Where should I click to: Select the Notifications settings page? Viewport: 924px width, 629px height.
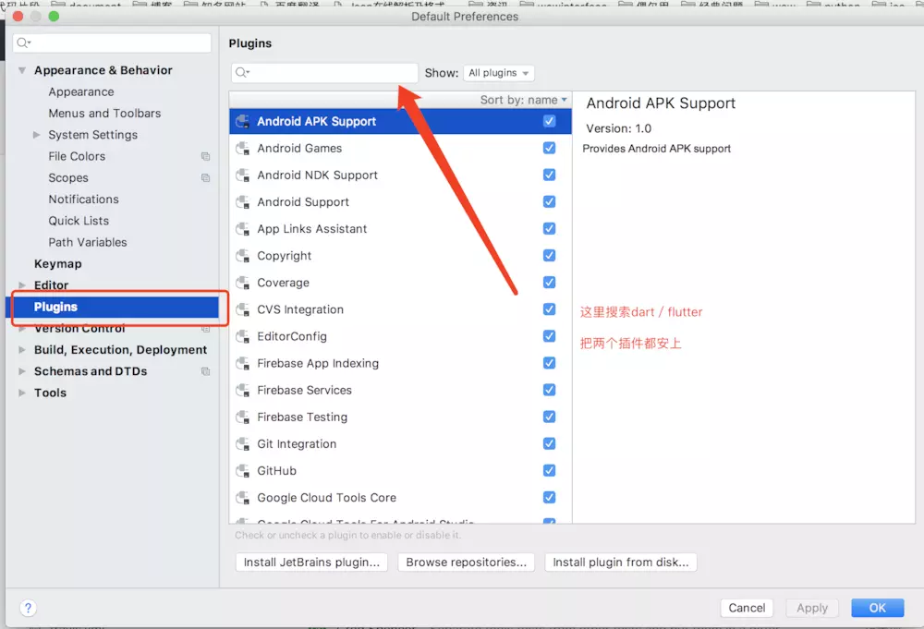(x=84, y=200)
